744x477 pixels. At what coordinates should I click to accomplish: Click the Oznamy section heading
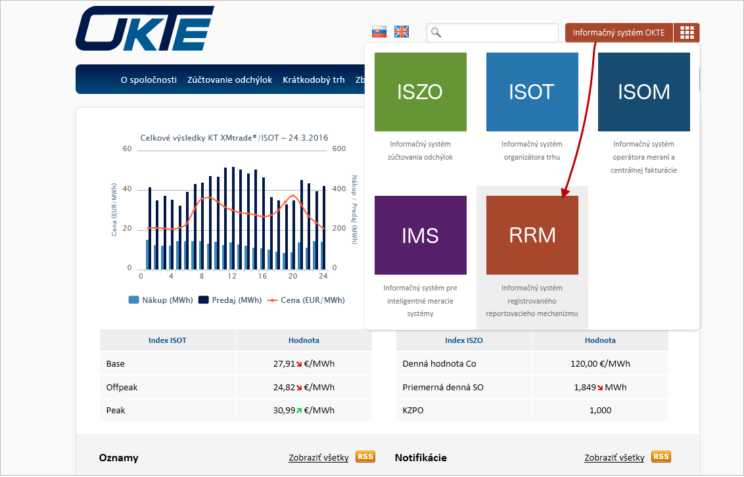point(118,457)
